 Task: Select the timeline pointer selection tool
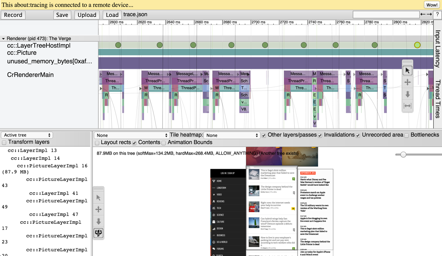pos(407,71)
